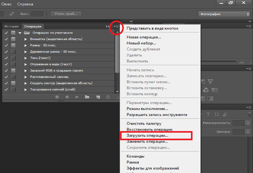Viewport: 253px width, 173px height.
Task: Expand the Тень (текст) action
Action: [26, 58]
